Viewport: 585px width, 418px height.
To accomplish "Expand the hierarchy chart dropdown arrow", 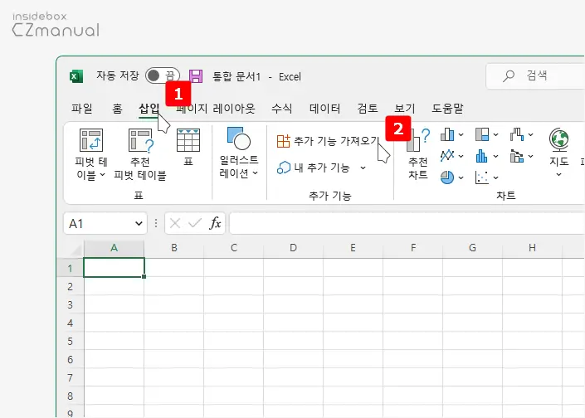I will tap(496, 134).
